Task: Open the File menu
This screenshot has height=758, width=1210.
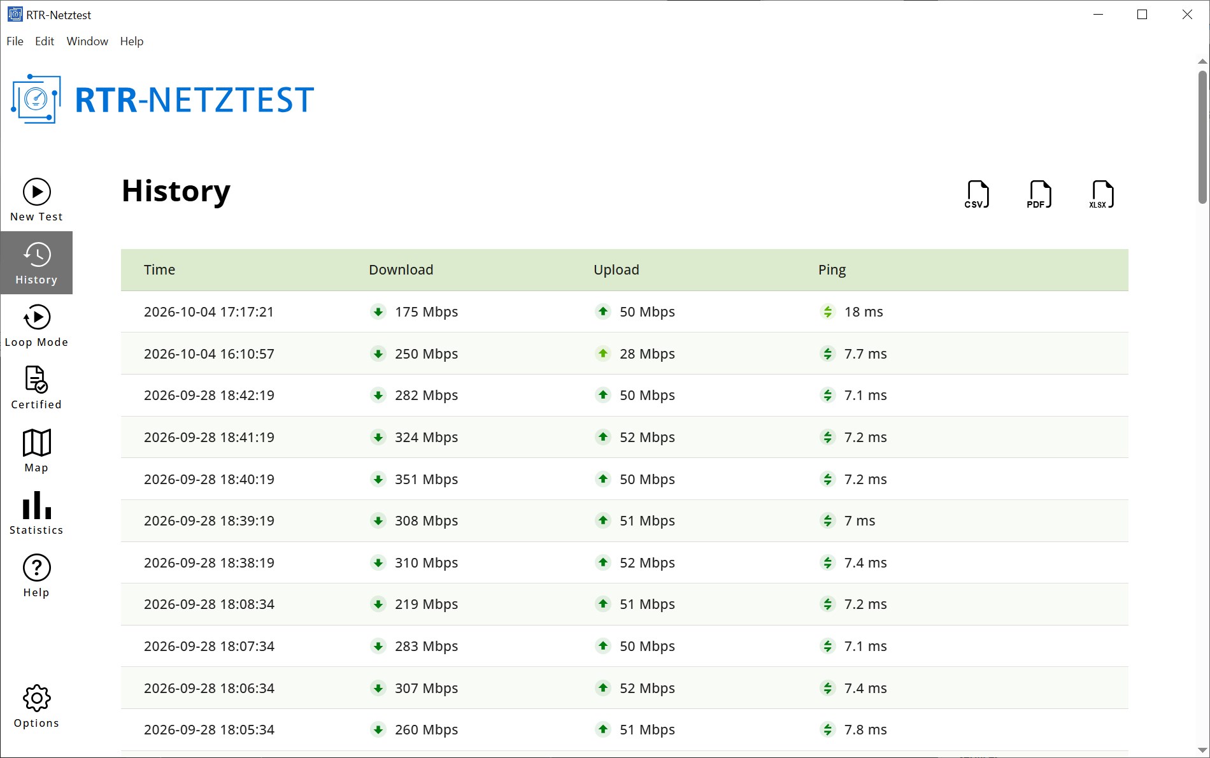Action: click(15, 41)
